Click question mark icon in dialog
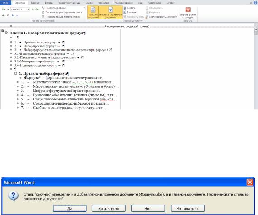This screenshot has width=258, height=215. pos(13,196)
